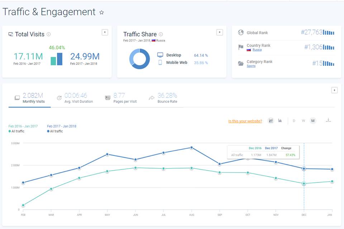Image resolution: width=344 pixels, height=229 pixels.
Task: Open the Sports category link
Action: pos(251,66)
